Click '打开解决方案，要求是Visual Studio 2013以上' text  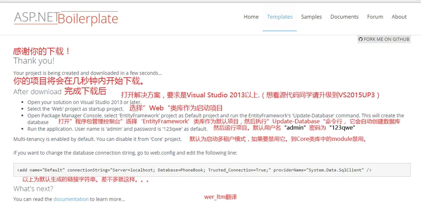point(250,95)
